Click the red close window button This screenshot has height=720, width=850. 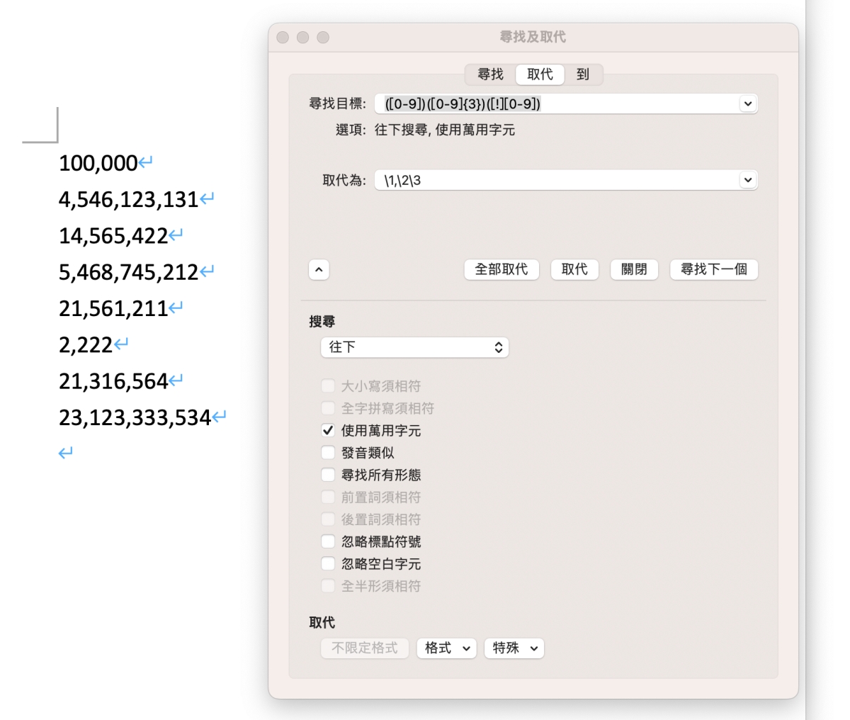click(x=283, y=38)
